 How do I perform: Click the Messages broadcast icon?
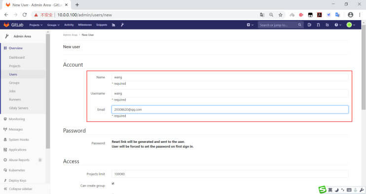pyautogui.click(x=5, y=129)
